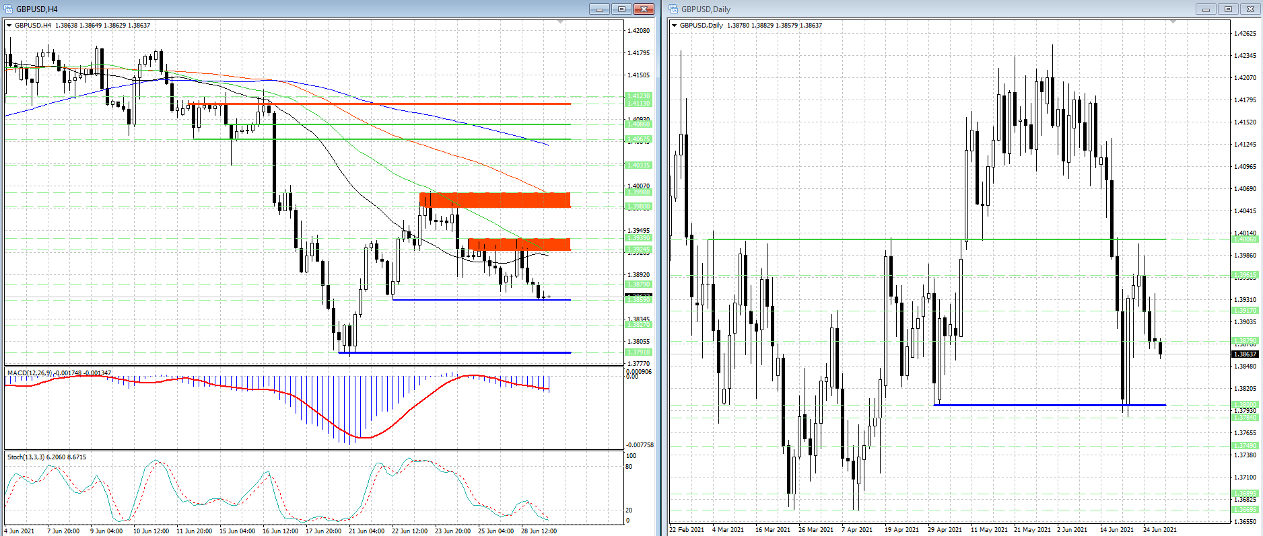Image resolution: width=1263 pixels, height=536 pixels.
Task: Click the 80 level on Stochastic scale
Action: click(629, 467)
